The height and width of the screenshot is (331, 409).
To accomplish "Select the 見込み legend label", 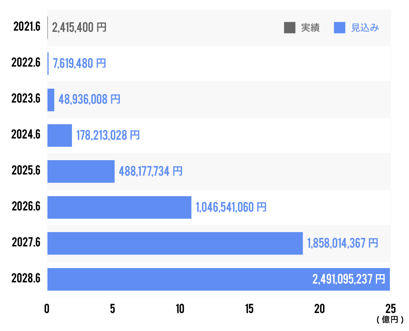I will pos(365,28).
